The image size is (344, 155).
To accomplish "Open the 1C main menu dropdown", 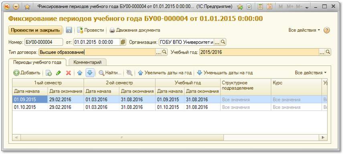I will 16,7.
